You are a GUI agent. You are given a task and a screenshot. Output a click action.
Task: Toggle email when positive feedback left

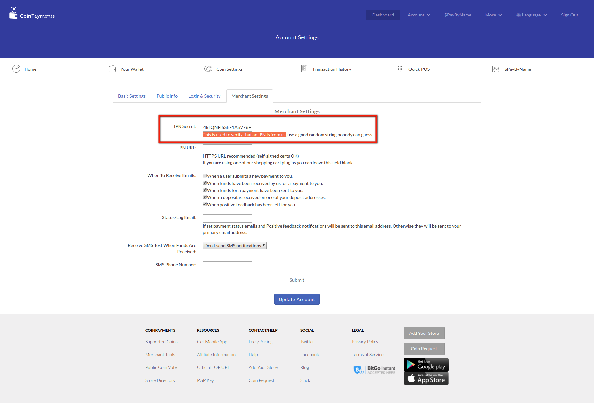click(205, 204)
